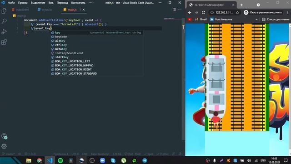The width and height of the screenshot is (291, 164).
Task: Expand the bookmarks overflow chevron
Action: point(256,19)
